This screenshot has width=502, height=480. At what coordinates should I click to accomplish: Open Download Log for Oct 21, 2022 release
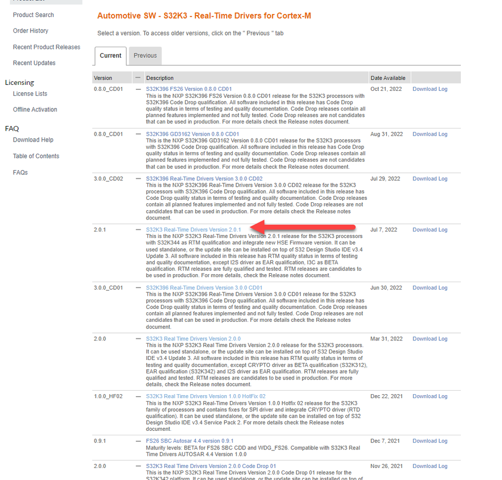pos(430,89)
